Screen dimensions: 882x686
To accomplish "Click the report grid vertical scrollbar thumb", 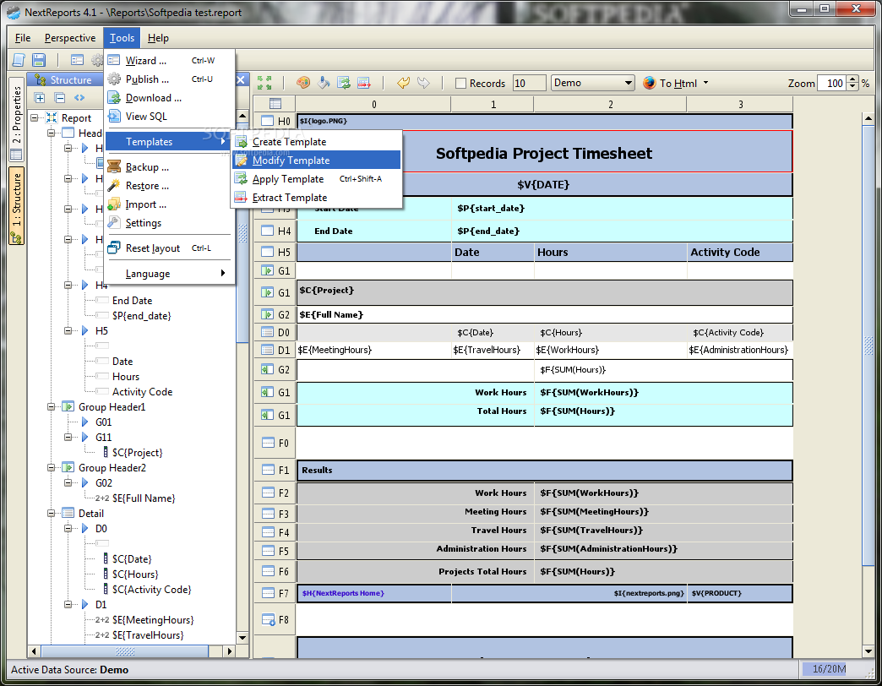I will pyautogui.click(x=868, y=346).
